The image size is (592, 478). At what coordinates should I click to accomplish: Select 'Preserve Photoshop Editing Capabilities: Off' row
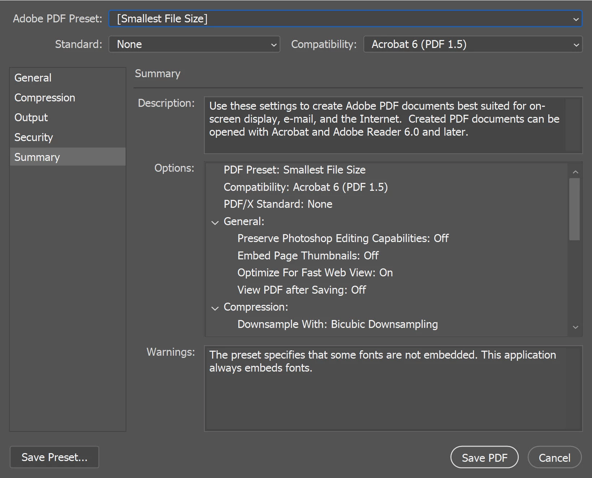click(343, 238)
